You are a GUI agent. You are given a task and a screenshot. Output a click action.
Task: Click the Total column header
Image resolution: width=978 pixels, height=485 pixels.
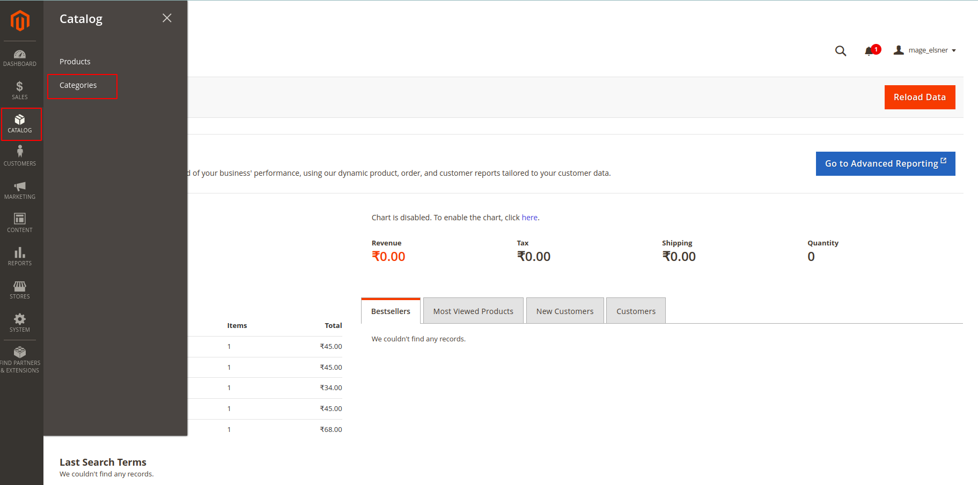(333, 326)
